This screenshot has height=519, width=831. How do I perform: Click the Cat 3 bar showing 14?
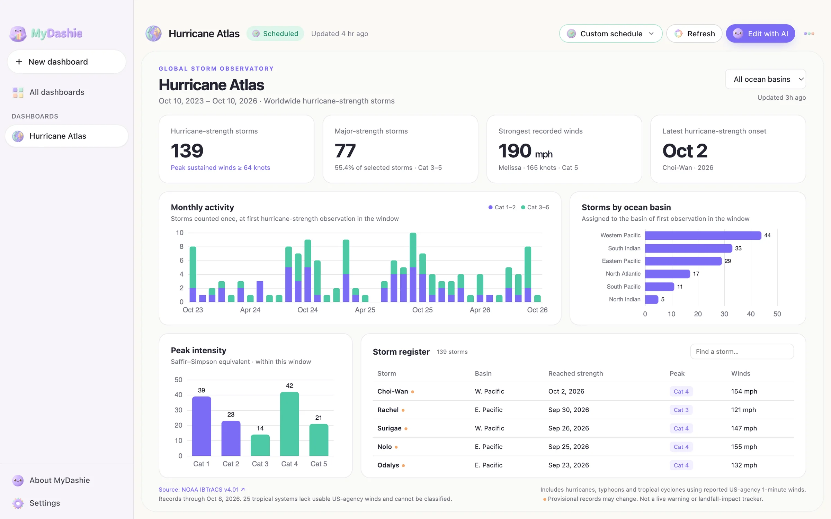(x=260, y=445)
